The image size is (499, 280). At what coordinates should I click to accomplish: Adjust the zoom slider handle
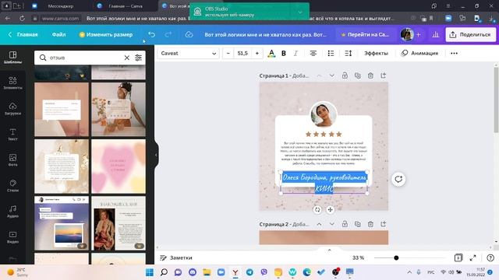(396, 257)
